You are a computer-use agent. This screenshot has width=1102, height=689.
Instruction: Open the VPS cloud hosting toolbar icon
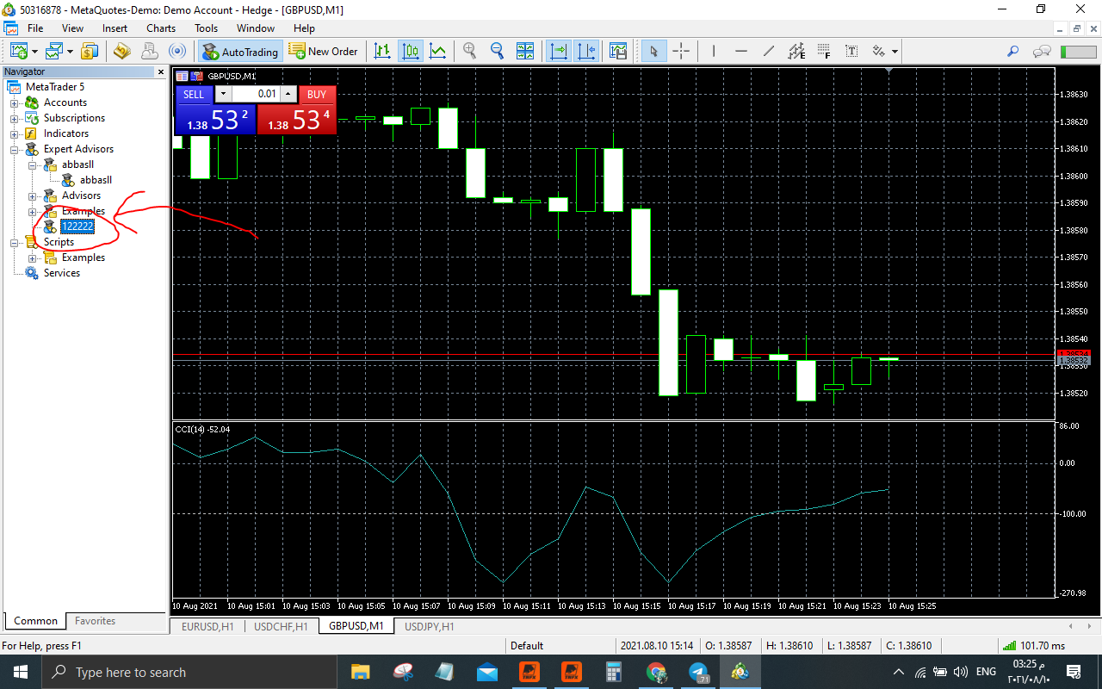(149, 52)
